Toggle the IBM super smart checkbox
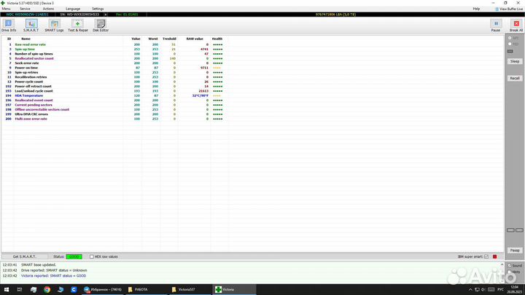The width and height of the screenshot is (525, 295). click(487, 256)
